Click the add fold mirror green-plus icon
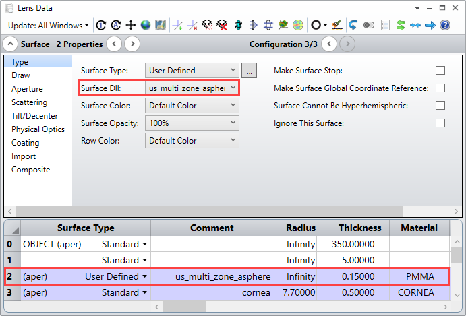466x316 pixels. click(178, 25)
